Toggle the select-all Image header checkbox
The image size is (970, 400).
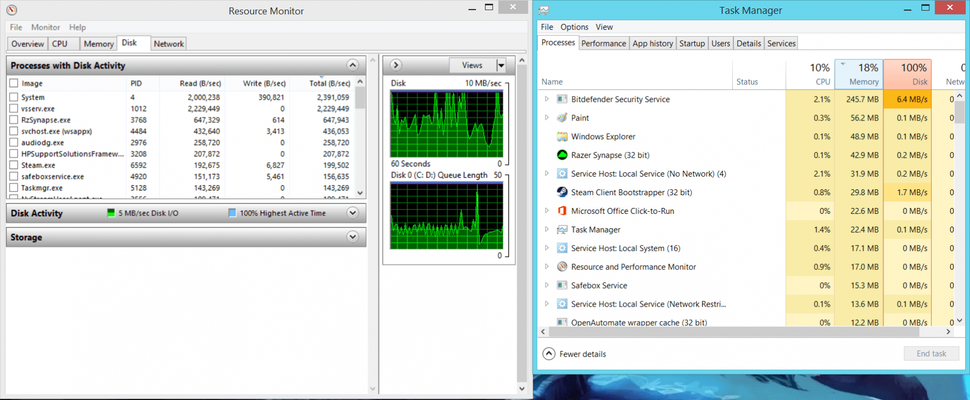[14, 83]
